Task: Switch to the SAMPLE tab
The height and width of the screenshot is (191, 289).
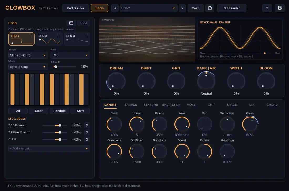Action: coord(131,105)
